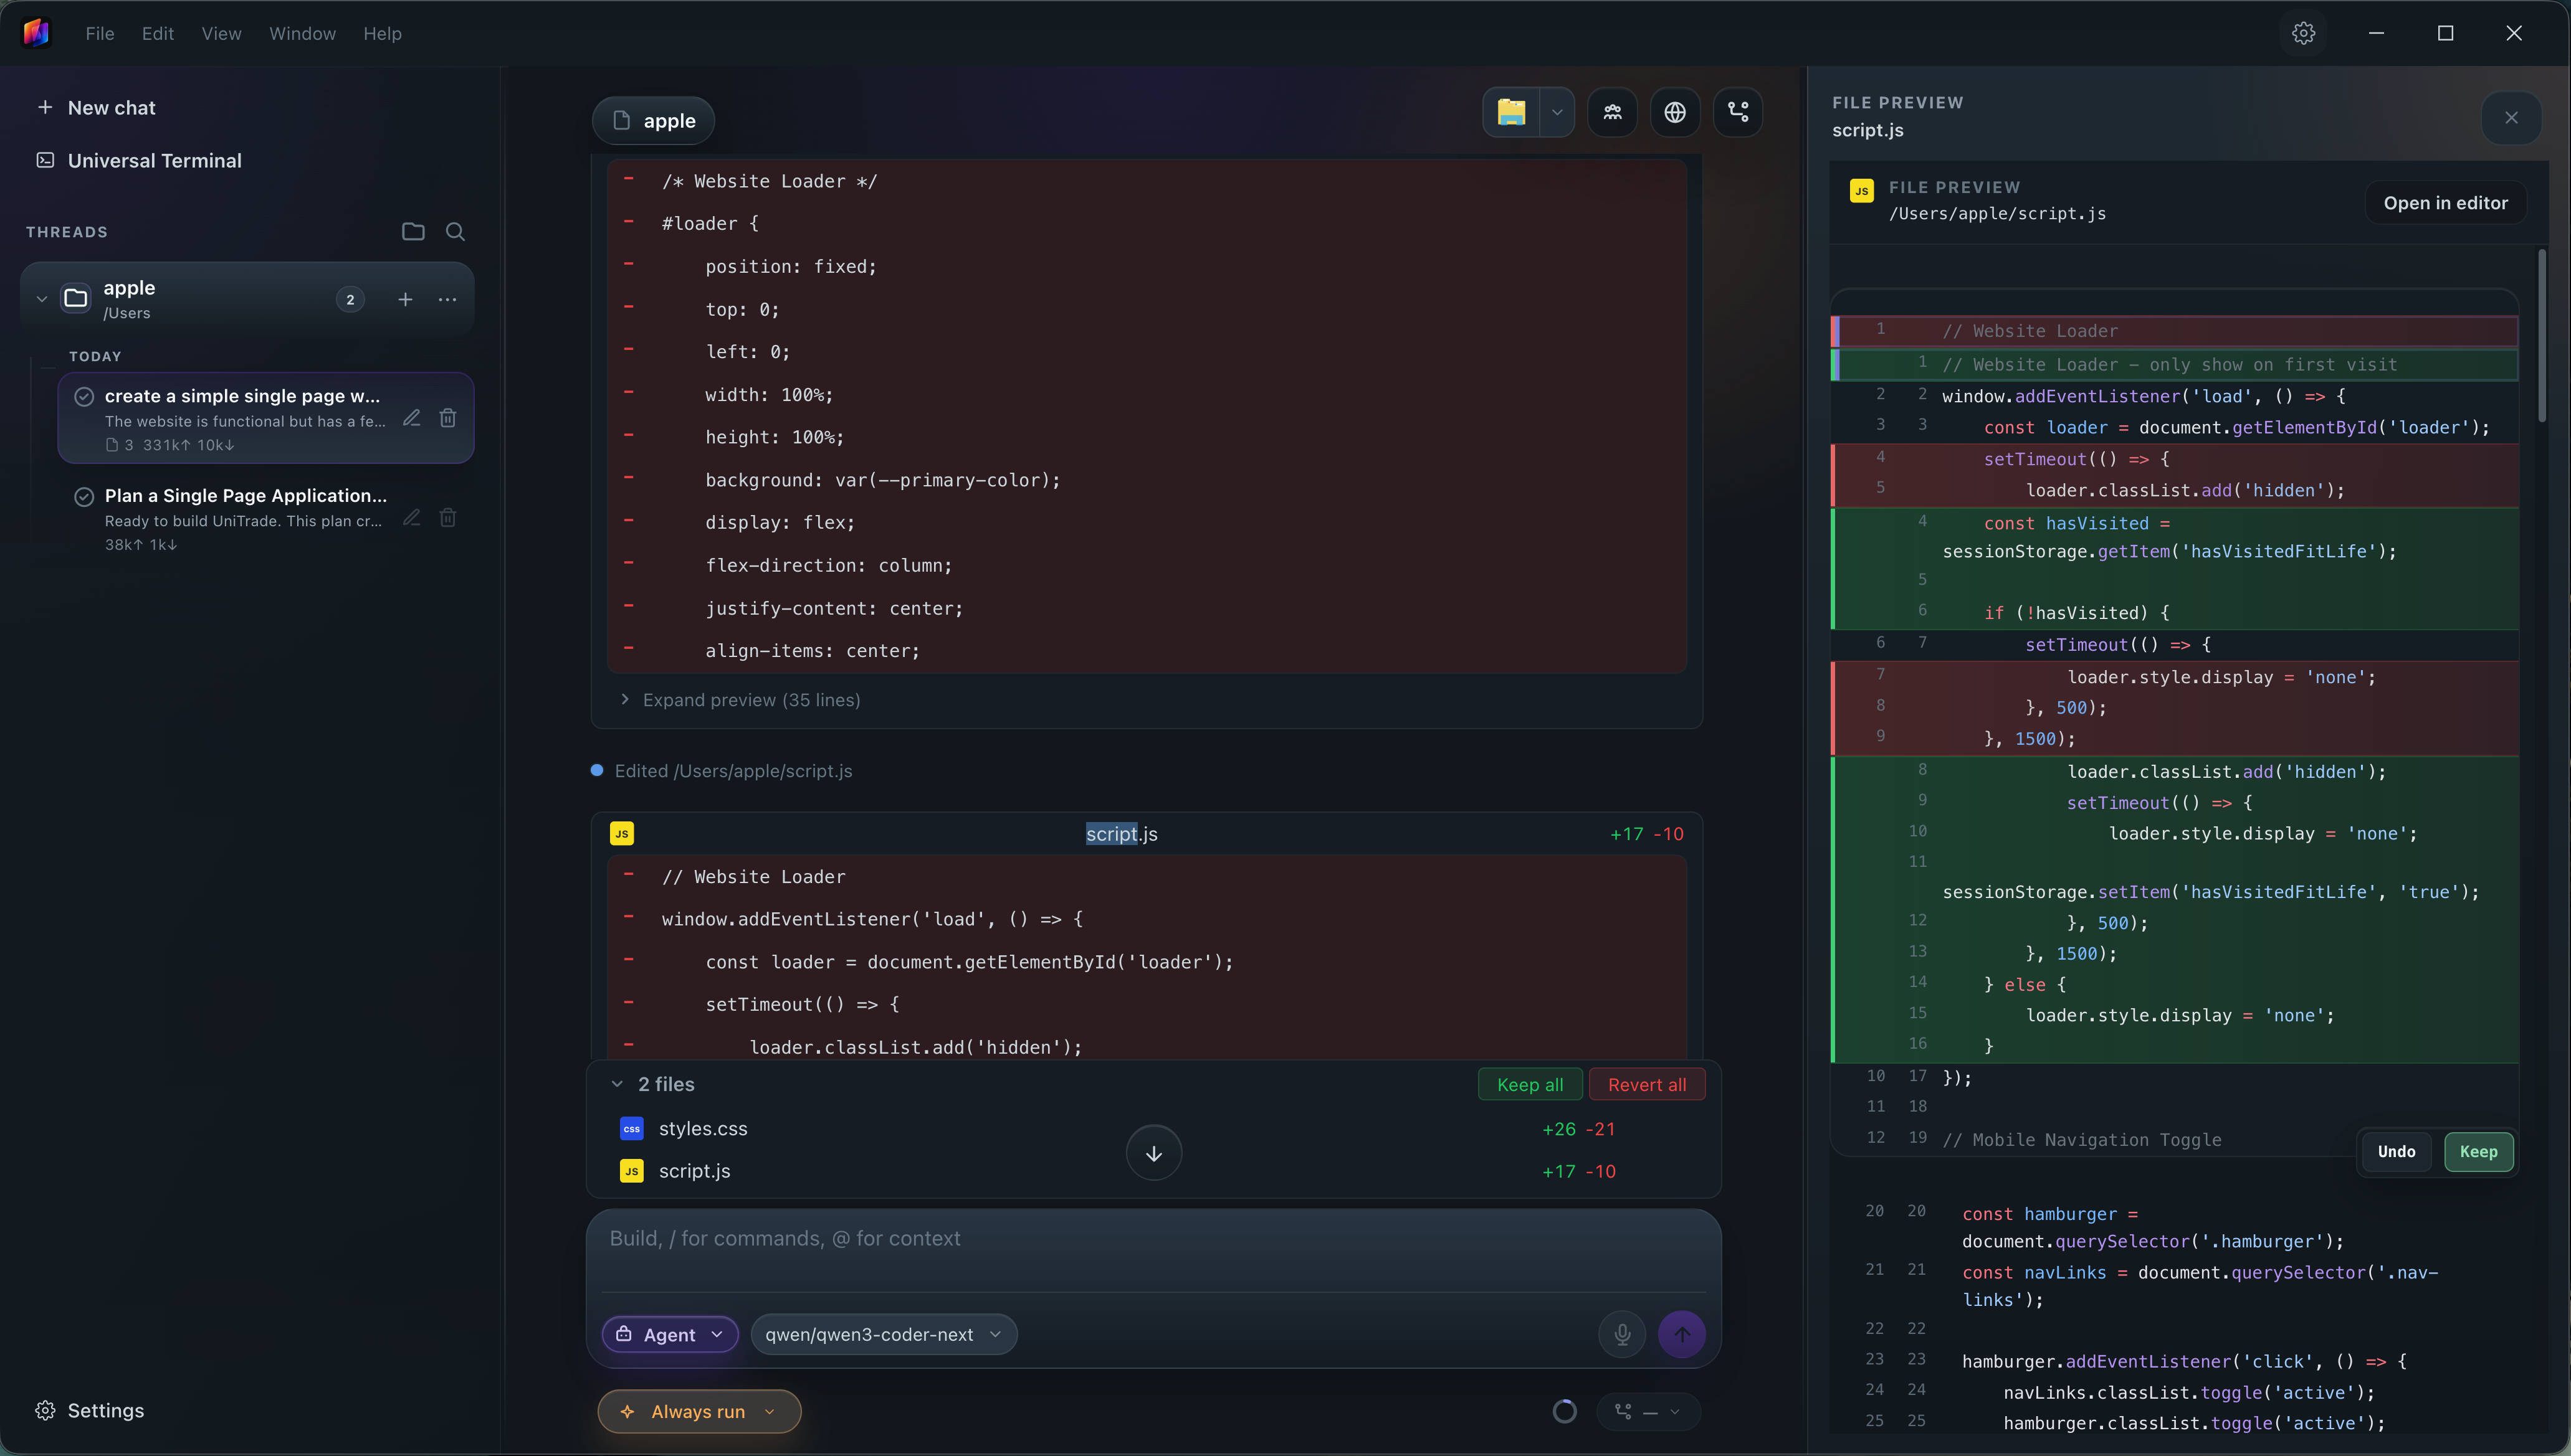The image size is (2571, 1456).
Task: Open the globe browser icon
Action: (x=1676, y=112)
